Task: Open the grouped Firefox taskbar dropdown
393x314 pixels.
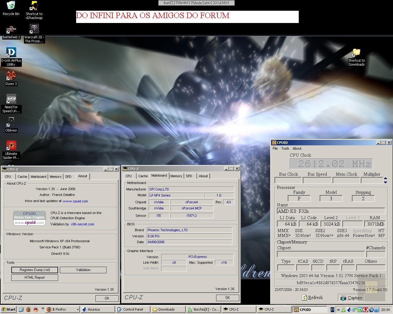Action: pyautogui.click(x=62, y=309)
